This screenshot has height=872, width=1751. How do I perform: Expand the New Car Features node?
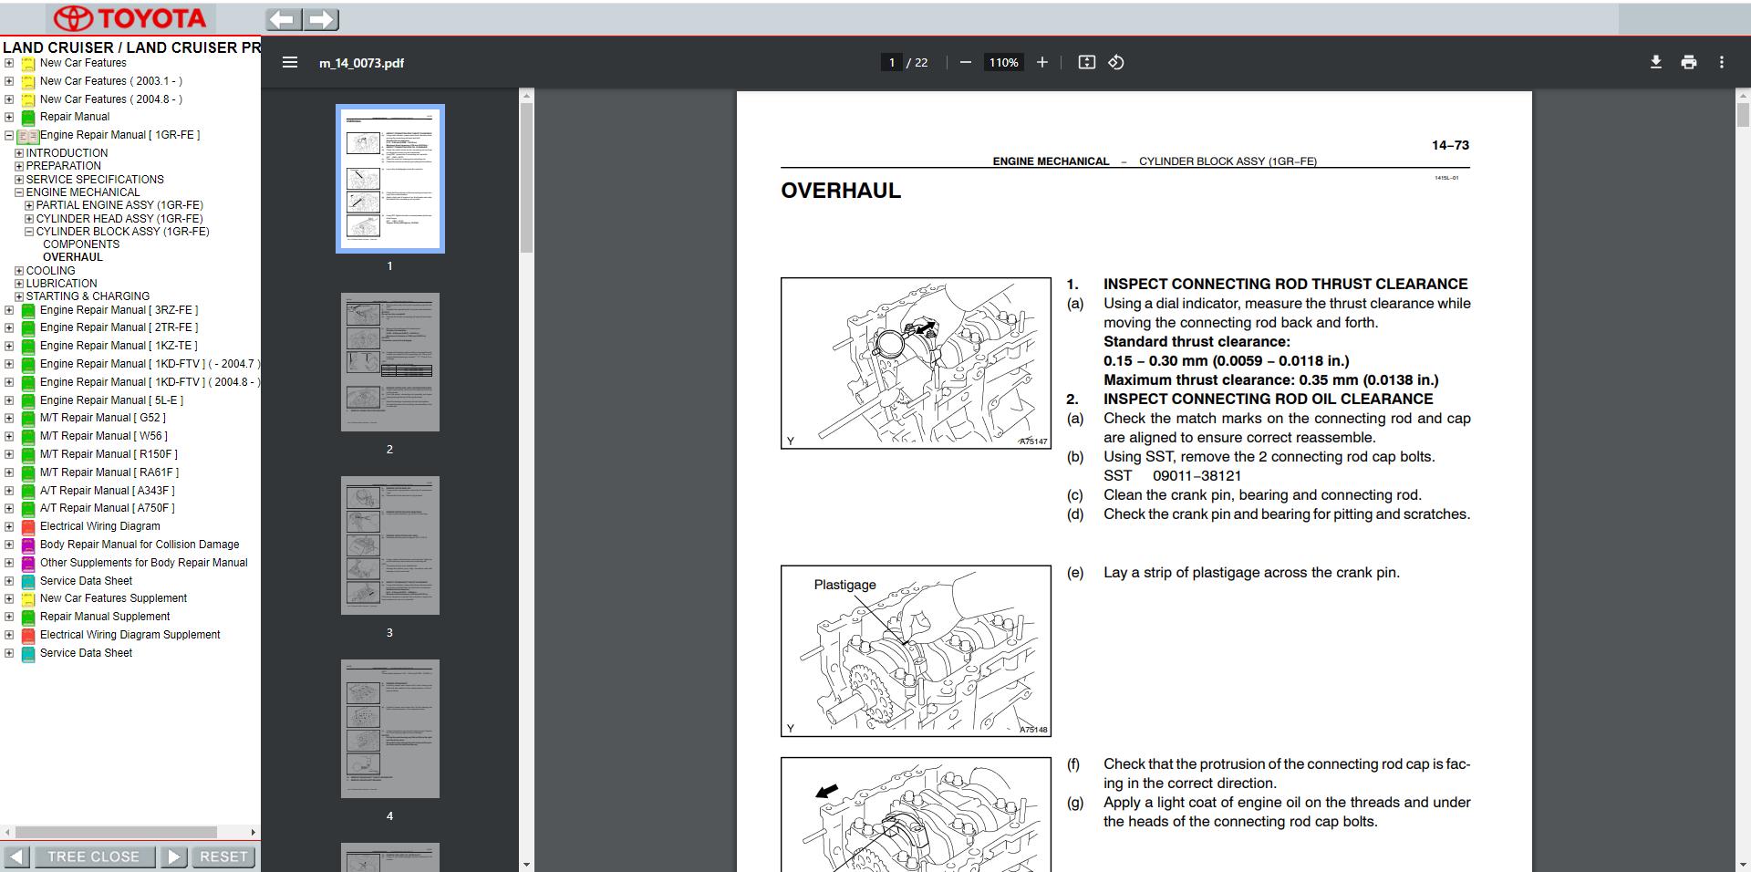[9, 63]
